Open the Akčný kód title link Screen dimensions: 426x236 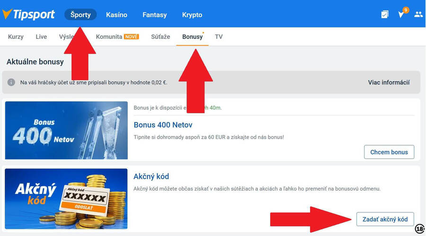click(x=151, y=176)
